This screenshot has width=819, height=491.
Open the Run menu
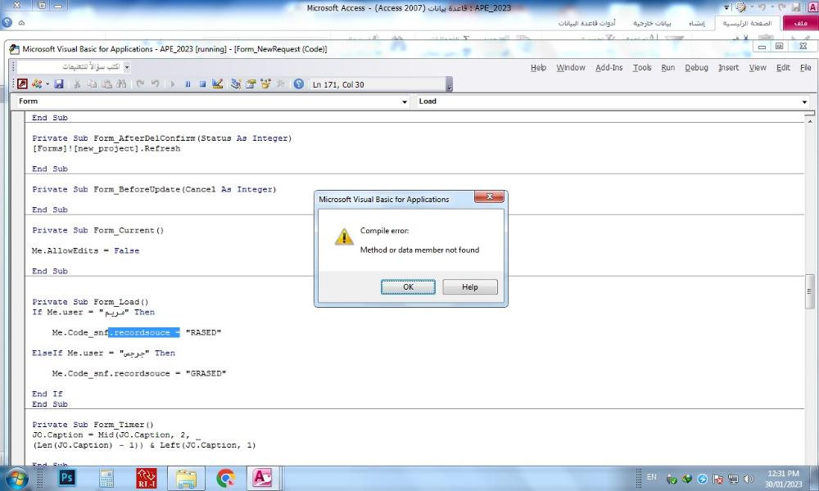tap(668, 67)
